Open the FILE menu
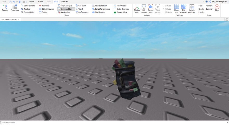Viewport: 229px width, 129px height. tap(4, 2)
